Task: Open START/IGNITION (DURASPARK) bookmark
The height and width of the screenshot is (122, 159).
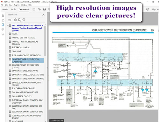Action: [x=25, y=71]
